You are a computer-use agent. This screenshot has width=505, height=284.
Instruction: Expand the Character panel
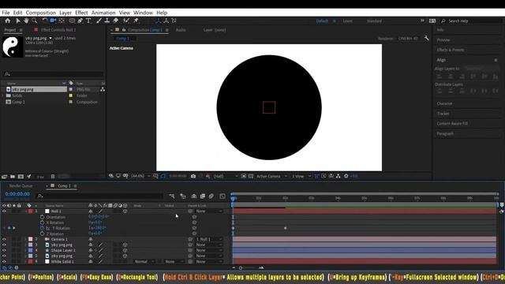[444, 103]
